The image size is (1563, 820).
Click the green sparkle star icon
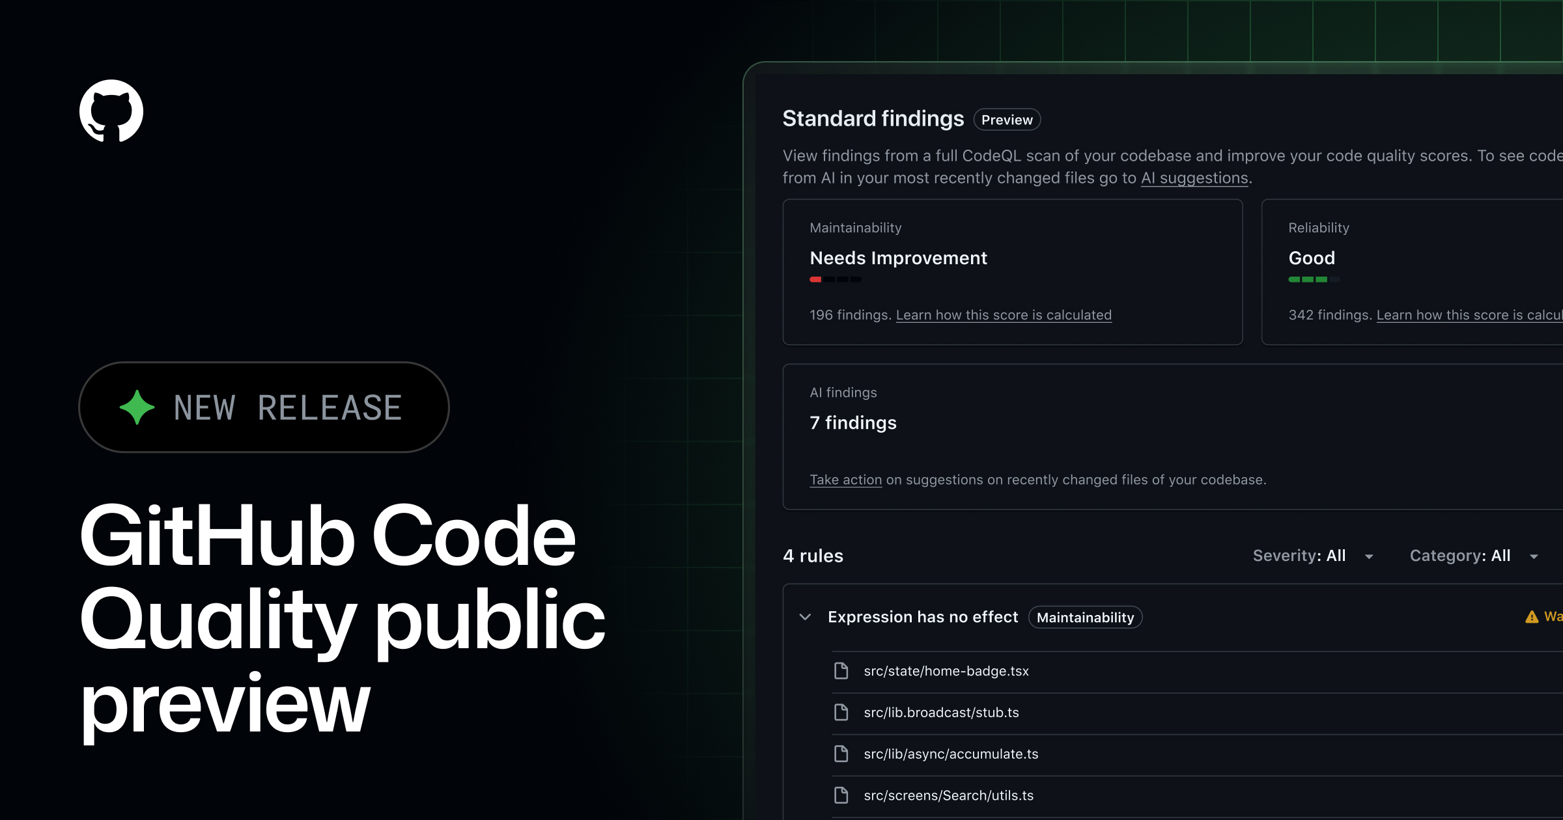point(137,407)
